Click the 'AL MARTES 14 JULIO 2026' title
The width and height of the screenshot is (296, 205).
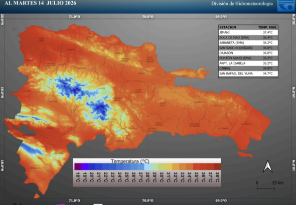point(40,3)
